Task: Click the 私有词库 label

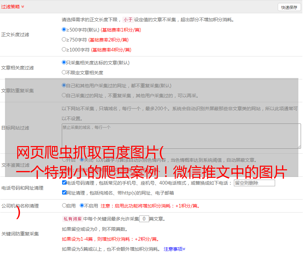Action: pyautogui.click(x=72, y=219)
